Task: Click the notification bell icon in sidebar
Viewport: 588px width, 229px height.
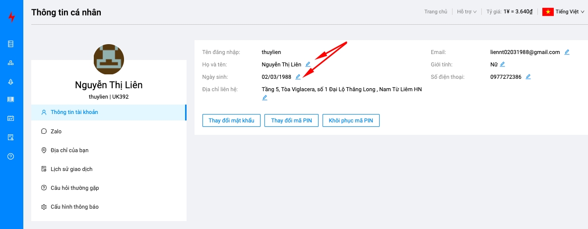Action: [11, 81]
